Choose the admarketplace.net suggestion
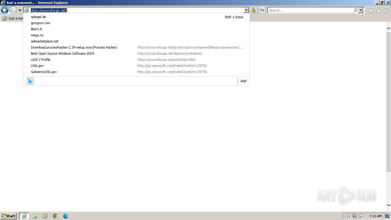Viewport: 391px width, 220px height. [136, 41]
